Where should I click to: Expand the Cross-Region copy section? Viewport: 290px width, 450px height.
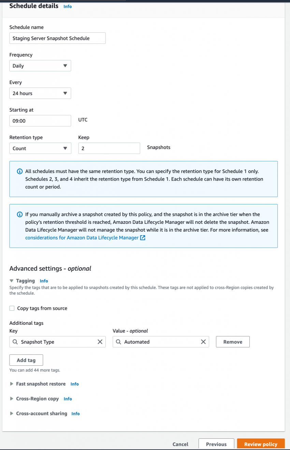tap(12, 398)
